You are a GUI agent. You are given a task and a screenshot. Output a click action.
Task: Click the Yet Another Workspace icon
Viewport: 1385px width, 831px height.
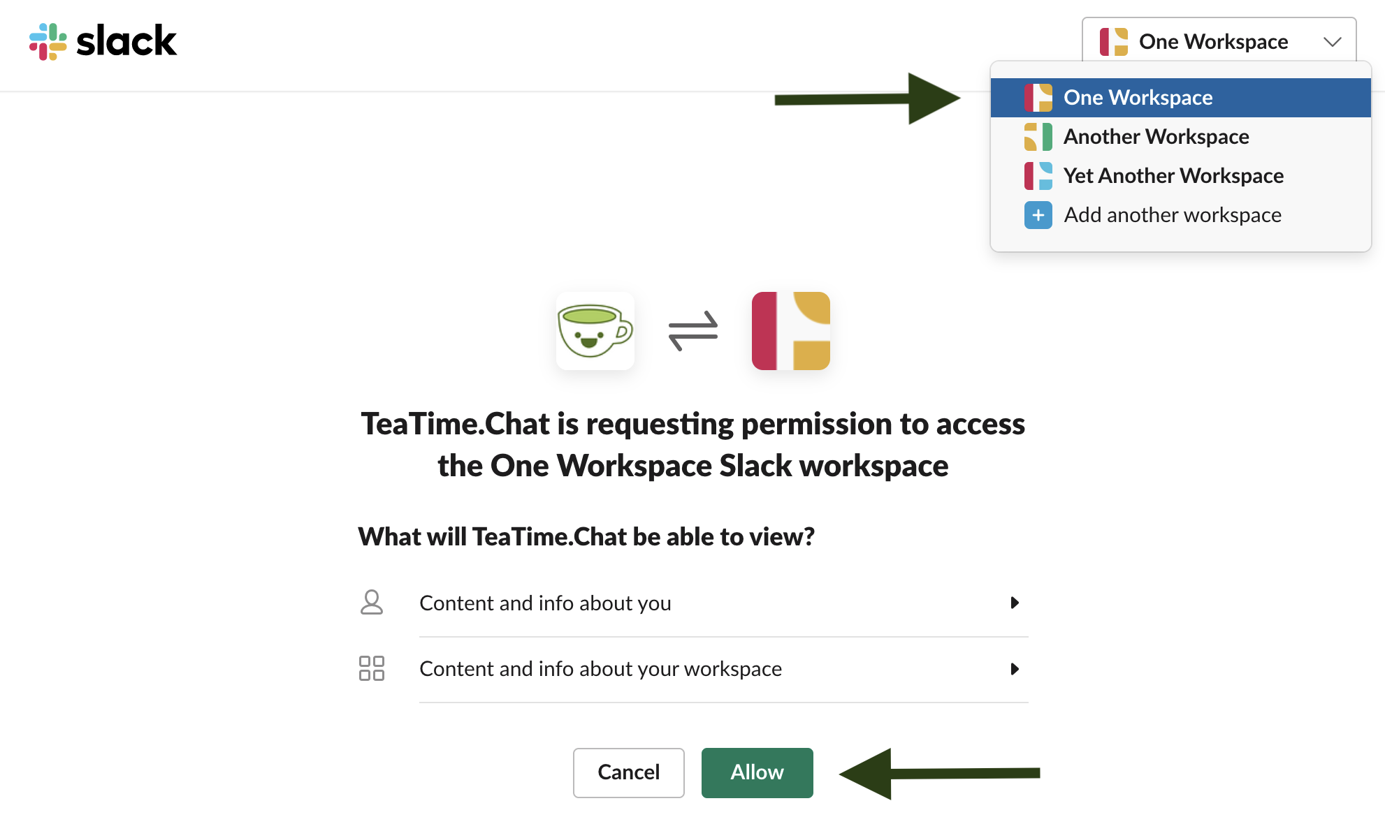point(1038,175)
